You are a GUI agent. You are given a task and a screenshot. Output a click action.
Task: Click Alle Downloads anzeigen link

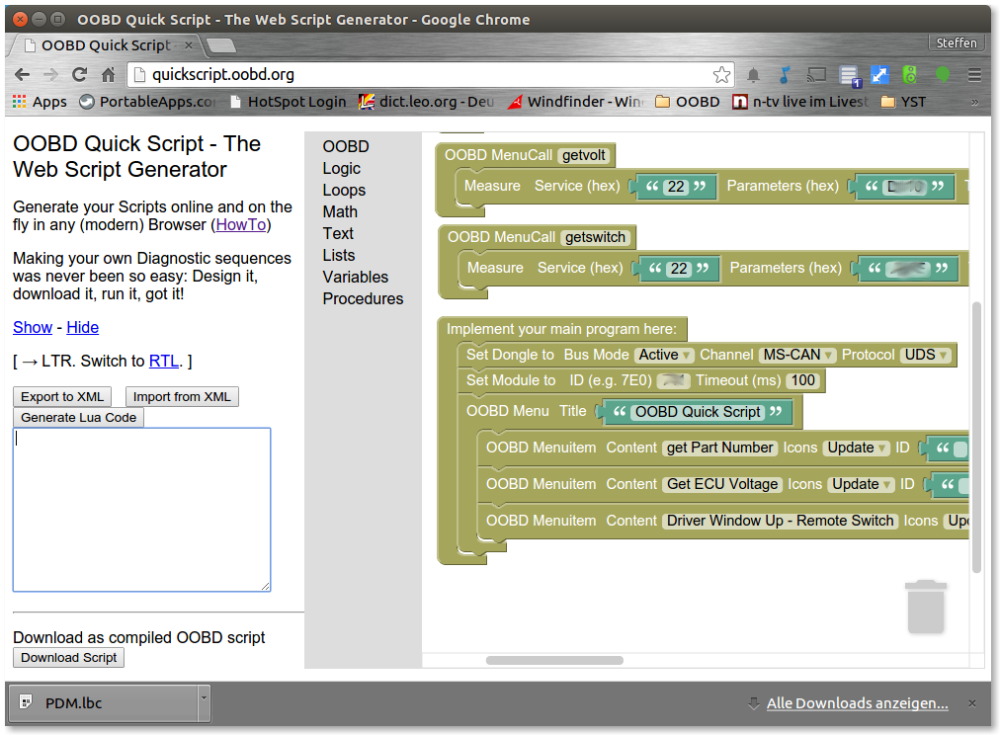click(857, 703)
